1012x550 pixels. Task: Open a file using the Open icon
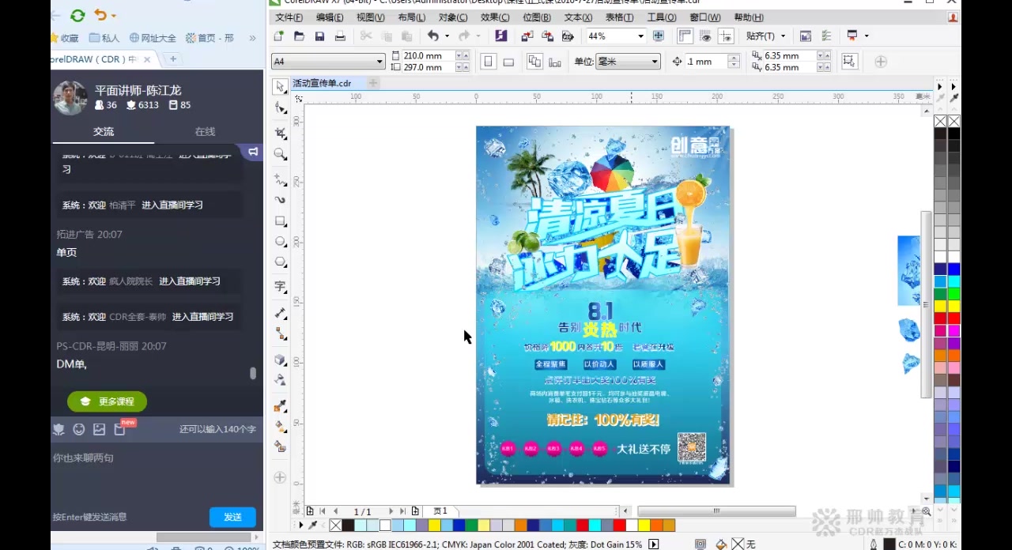(300, 36)
